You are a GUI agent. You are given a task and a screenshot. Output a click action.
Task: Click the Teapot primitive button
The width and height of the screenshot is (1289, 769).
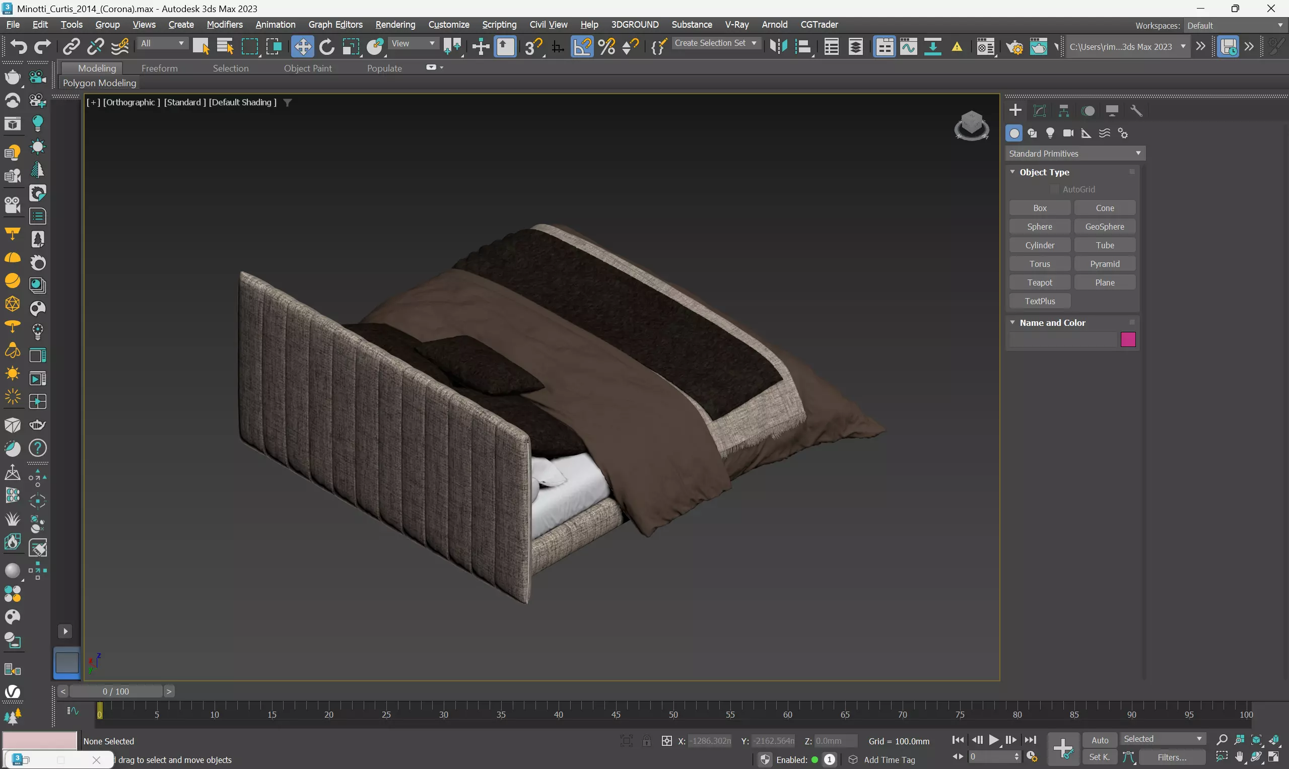tap(1039, 283)
